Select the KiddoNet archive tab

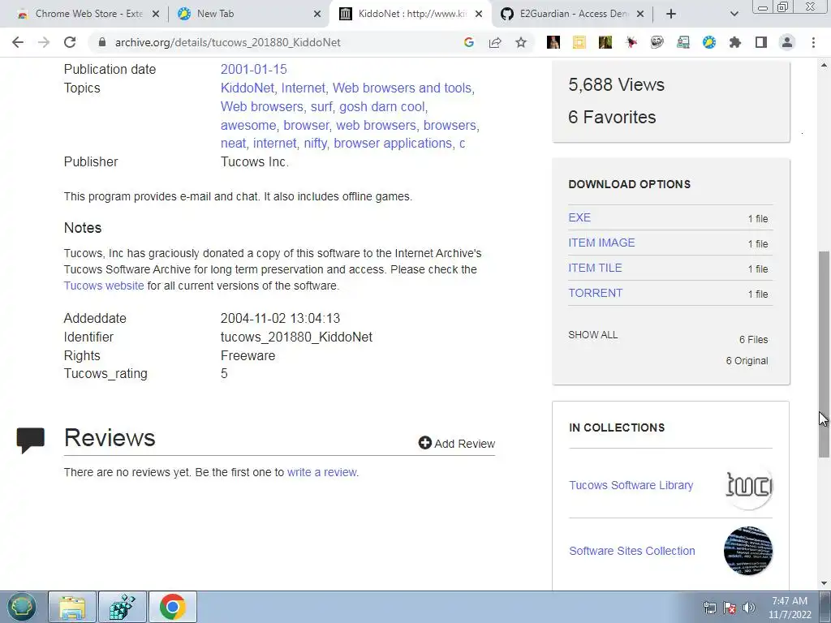pos(411,14)
